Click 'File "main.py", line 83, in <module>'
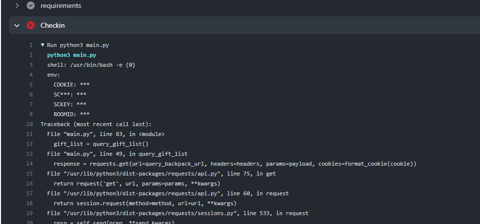 (x=106, y=134)
